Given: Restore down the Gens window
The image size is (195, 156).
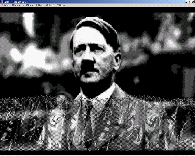Looking at the screenshot, I should (x=189, y=2).
